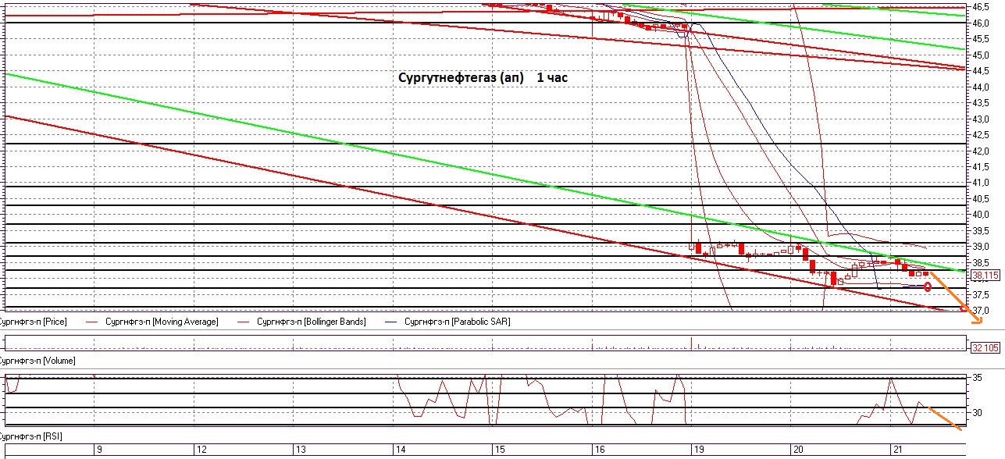
Task: Click date 16 on the time axis
Action: coord(600,450)
